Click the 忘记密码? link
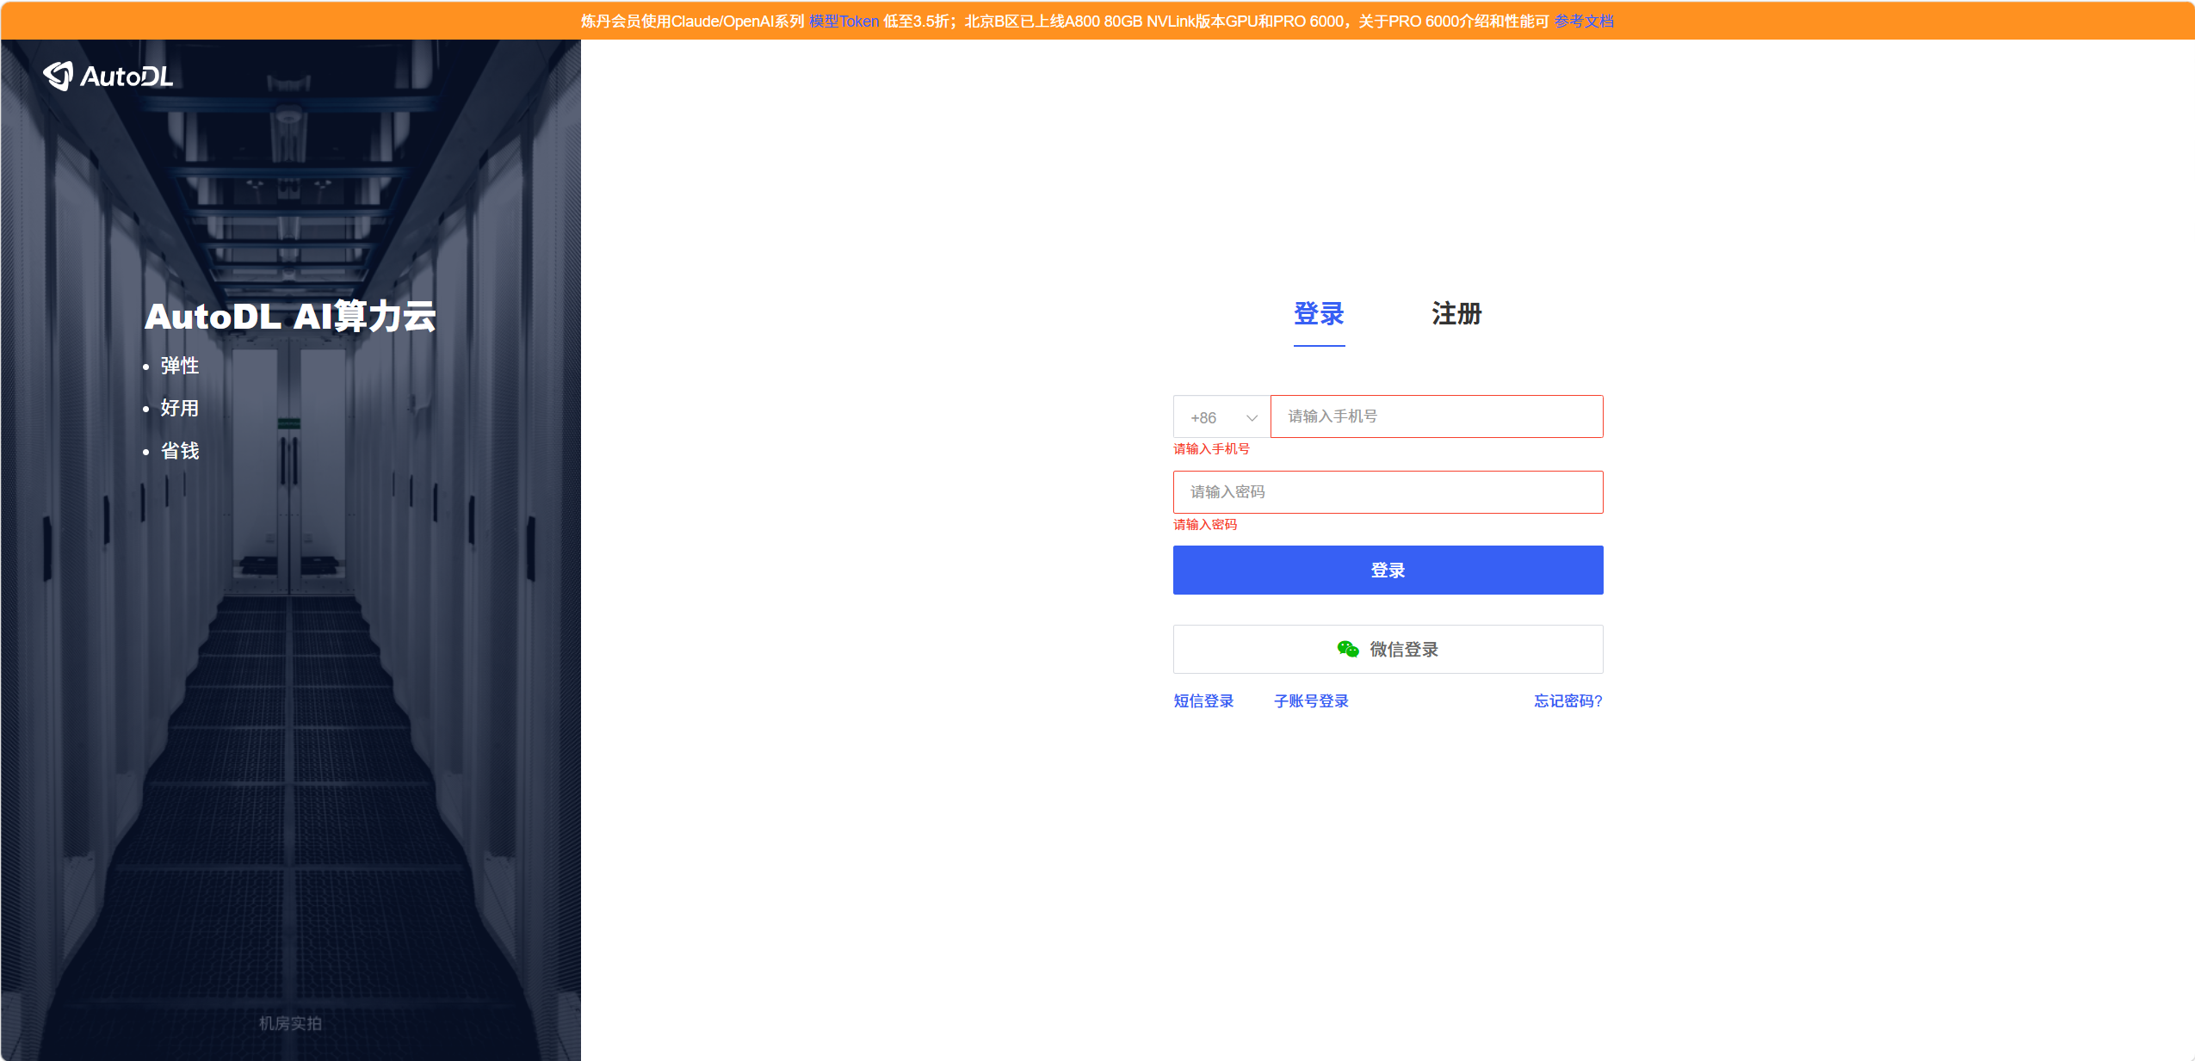 click(1568, 701)
